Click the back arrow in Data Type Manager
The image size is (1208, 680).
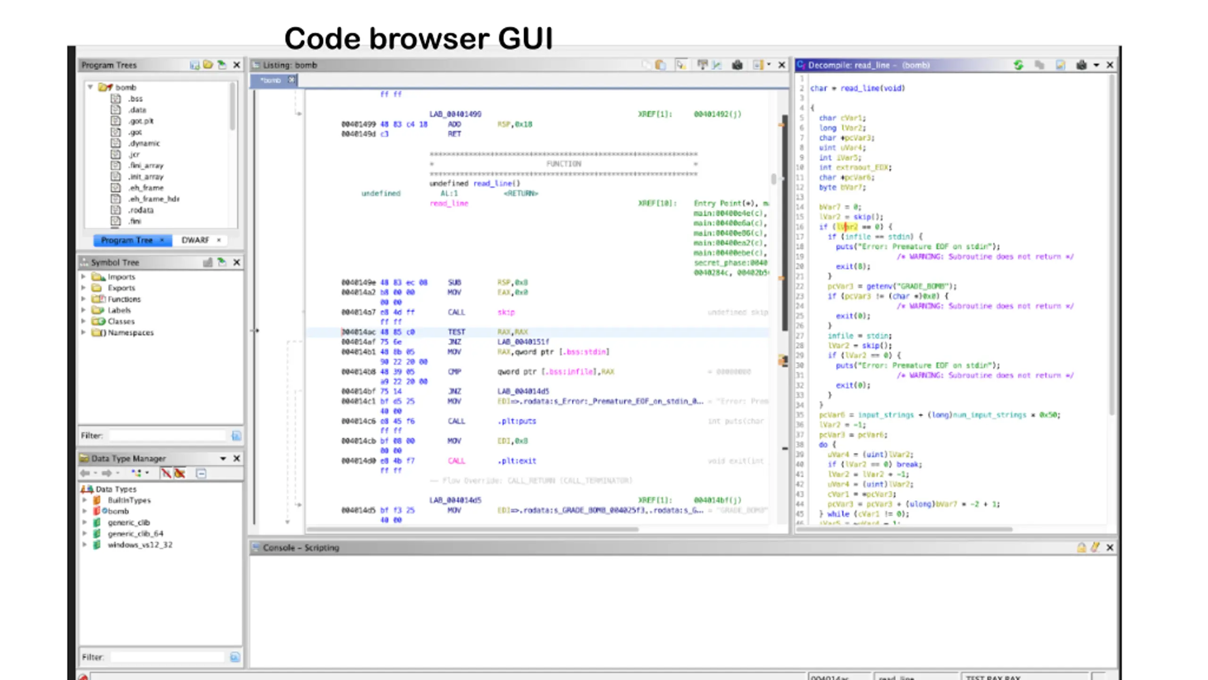pyautogui.click(x=85, y=473)
